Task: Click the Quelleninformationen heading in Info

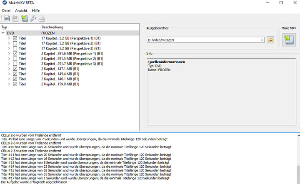Action: pyautogui.click(x=166, y=62)
